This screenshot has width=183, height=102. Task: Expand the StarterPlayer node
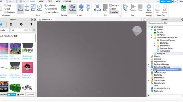[149, 80]
